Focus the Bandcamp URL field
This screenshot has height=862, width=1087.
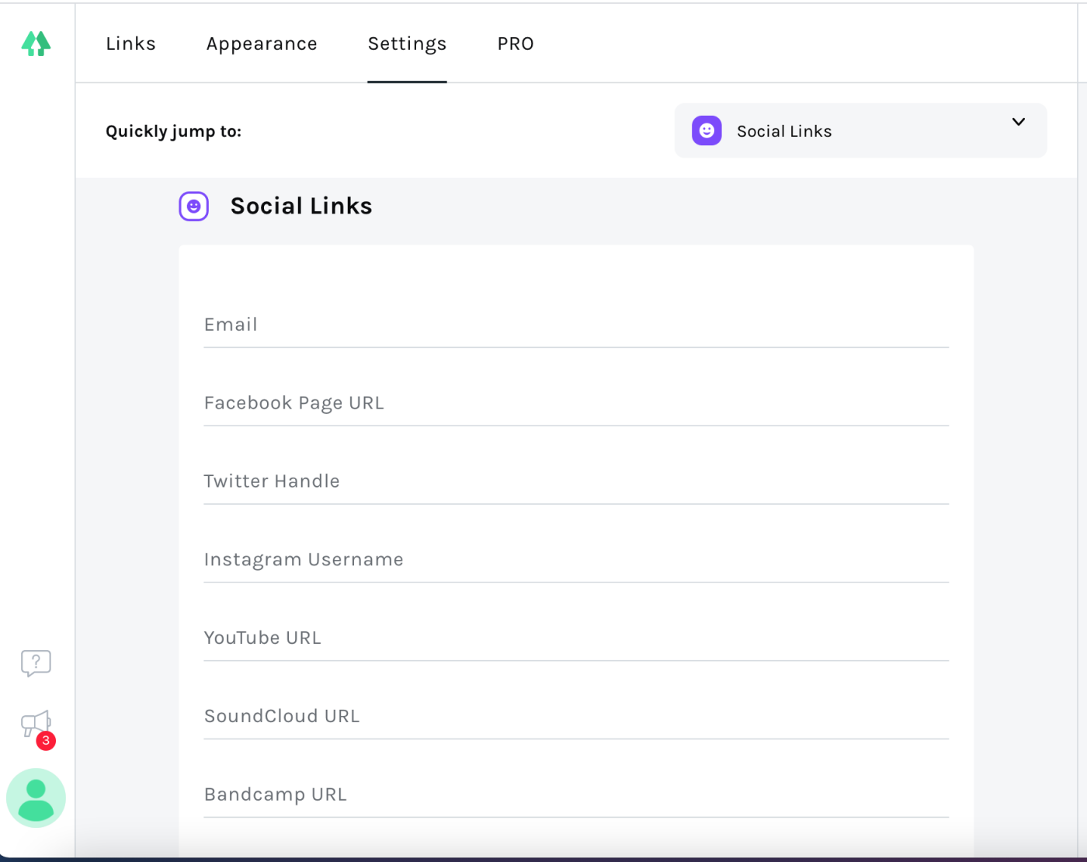[576, 795]
